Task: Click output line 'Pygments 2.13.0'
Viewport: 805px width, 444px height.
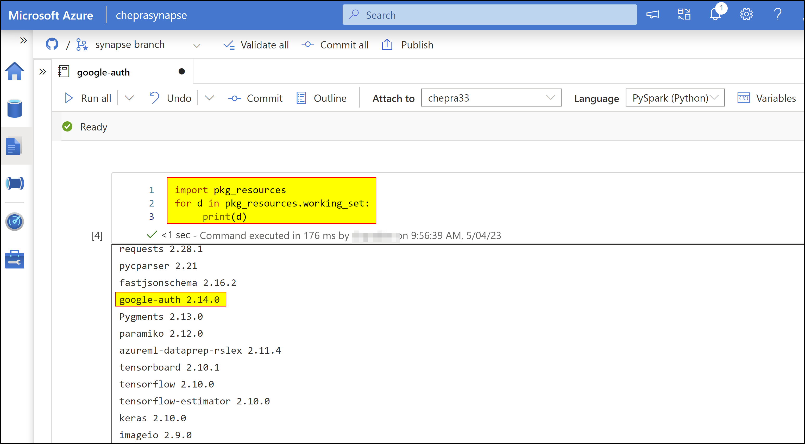Action: (161, 316)
